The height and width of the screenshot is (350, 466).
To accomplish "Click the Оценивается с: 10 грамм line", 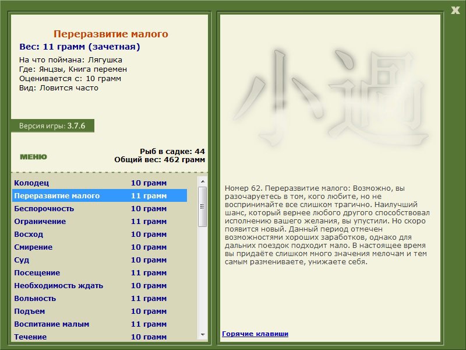I will (x=70, y=79).
